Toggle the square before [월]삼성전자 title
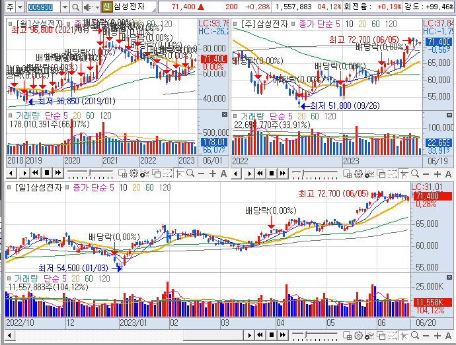 click(11, 24)
